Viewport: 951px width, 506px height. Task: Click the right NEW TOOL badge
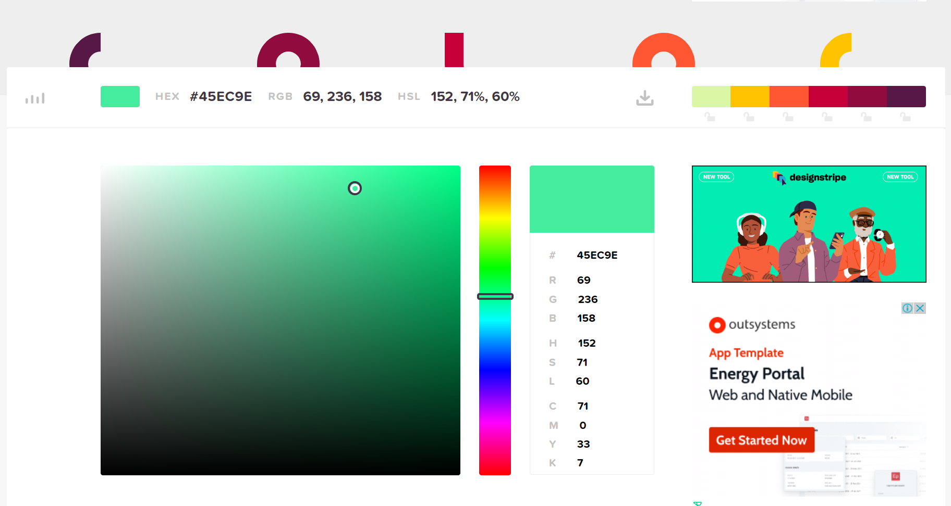click(x=900, y=177)
